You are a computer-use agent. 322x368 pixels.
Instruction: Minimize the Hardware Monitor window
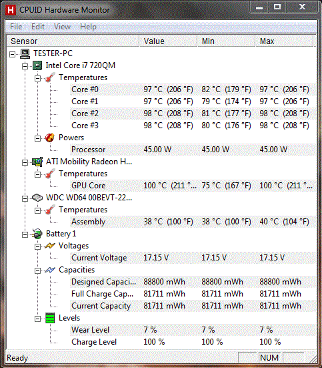click(259, 7)
